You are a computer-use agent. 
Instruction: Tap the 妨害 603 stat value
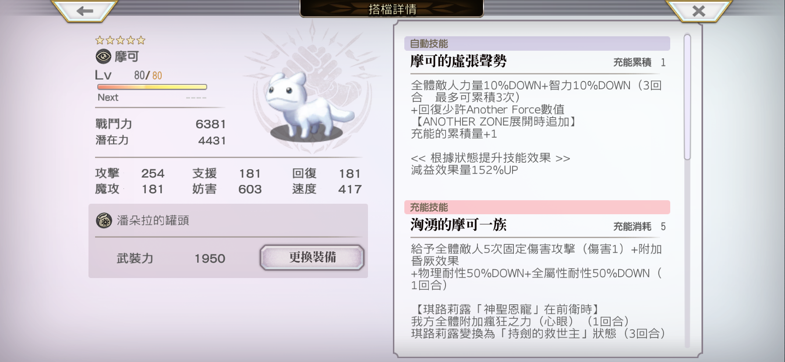(250, 189)
